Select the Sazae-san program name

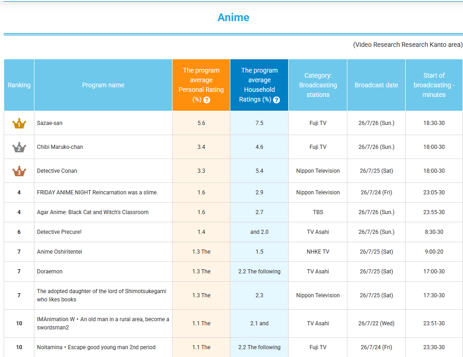click(x=50, y=123)
